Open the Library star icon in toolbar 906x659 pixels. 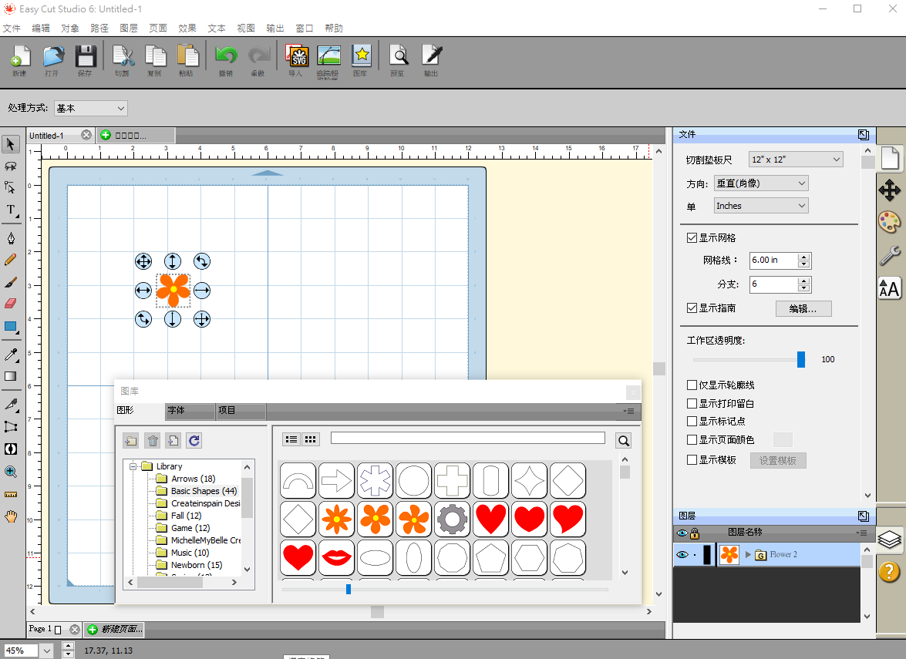362,56
